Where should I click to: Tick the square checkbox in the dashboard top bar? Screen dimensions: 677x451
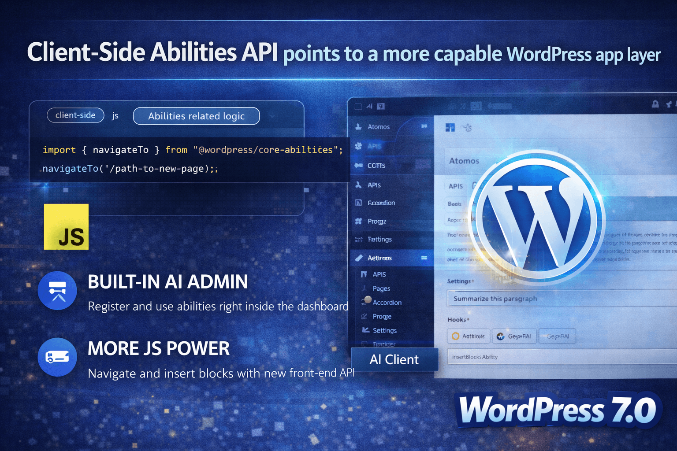coord(358,107)
